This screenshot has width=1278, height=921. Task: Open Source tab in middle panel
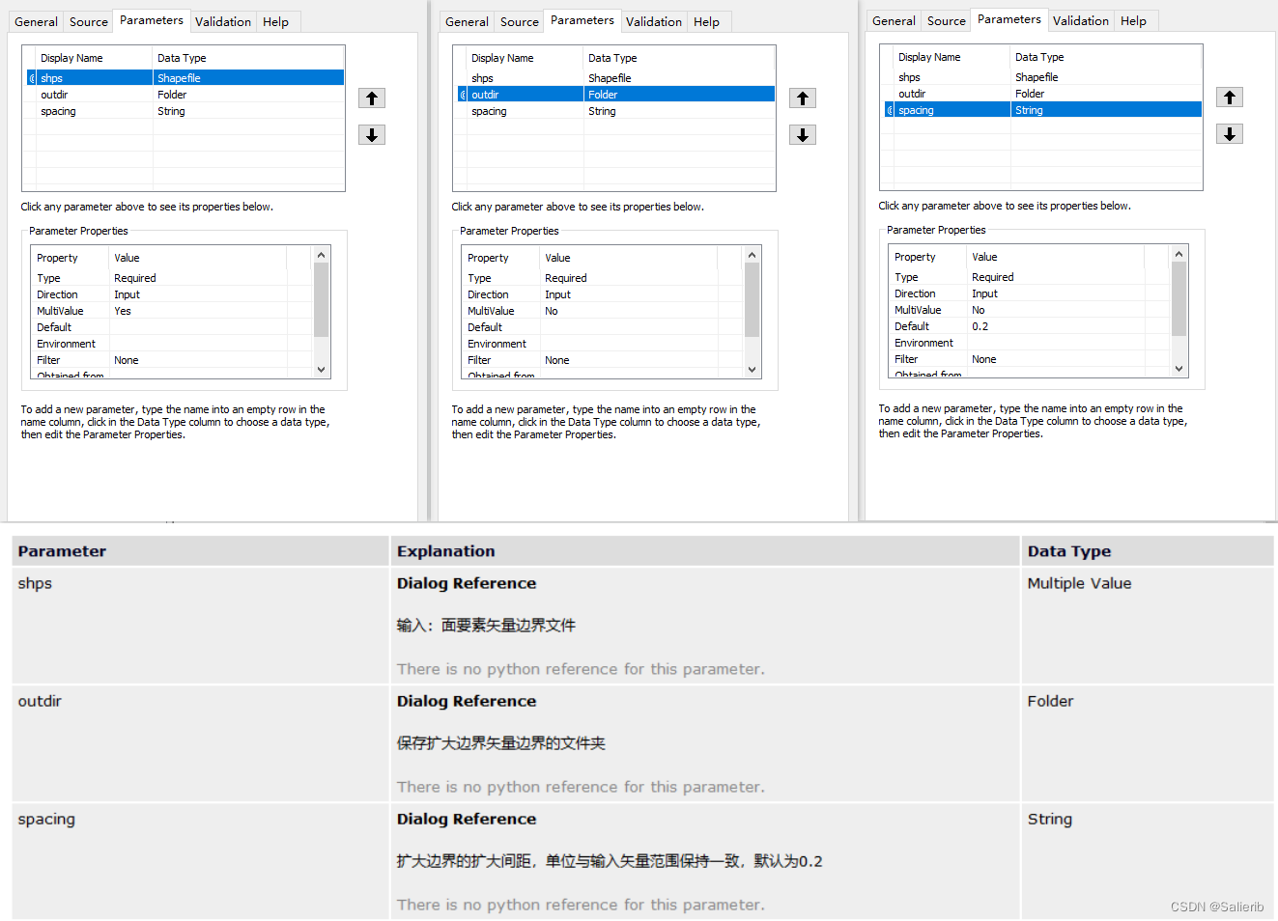click(x=520, y=21)
